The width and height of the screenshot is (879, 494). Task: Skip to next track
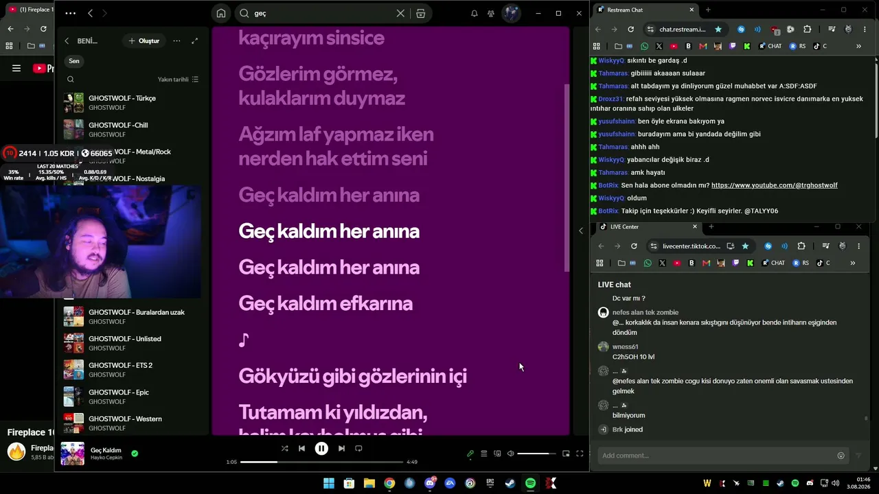[341, 448]
